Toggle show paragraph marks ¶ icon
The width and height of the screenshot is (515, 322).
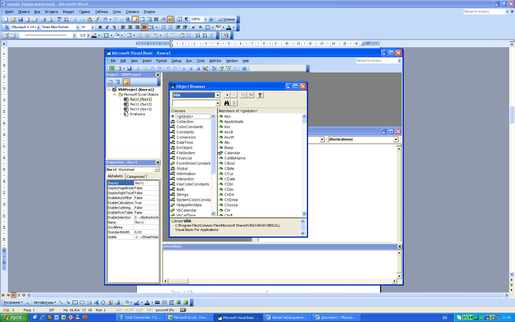(x=186, y=19)
